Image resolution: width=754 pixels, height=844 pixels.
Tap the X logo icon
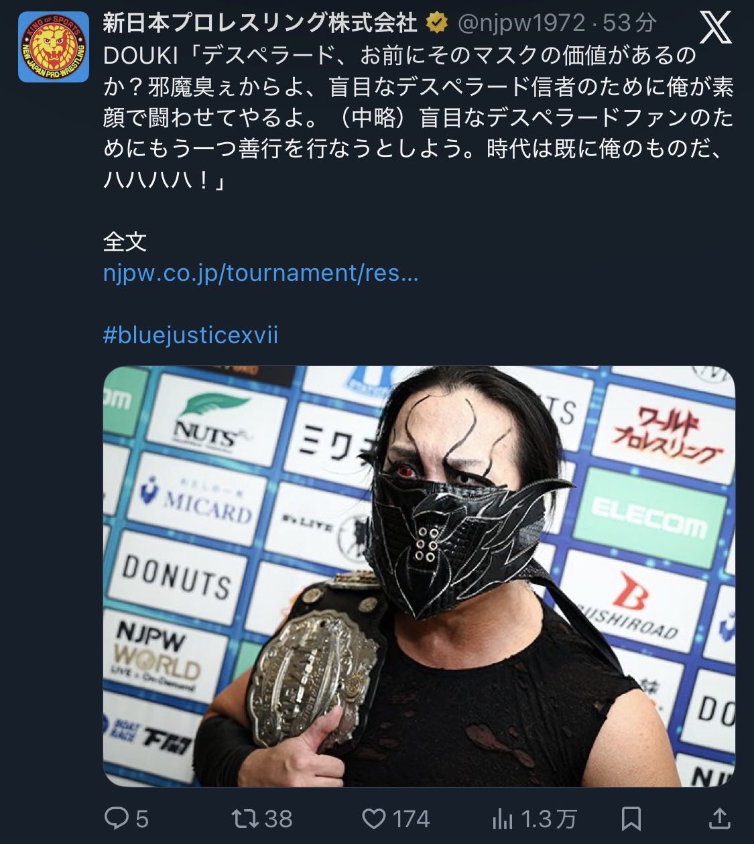point(715,28)
